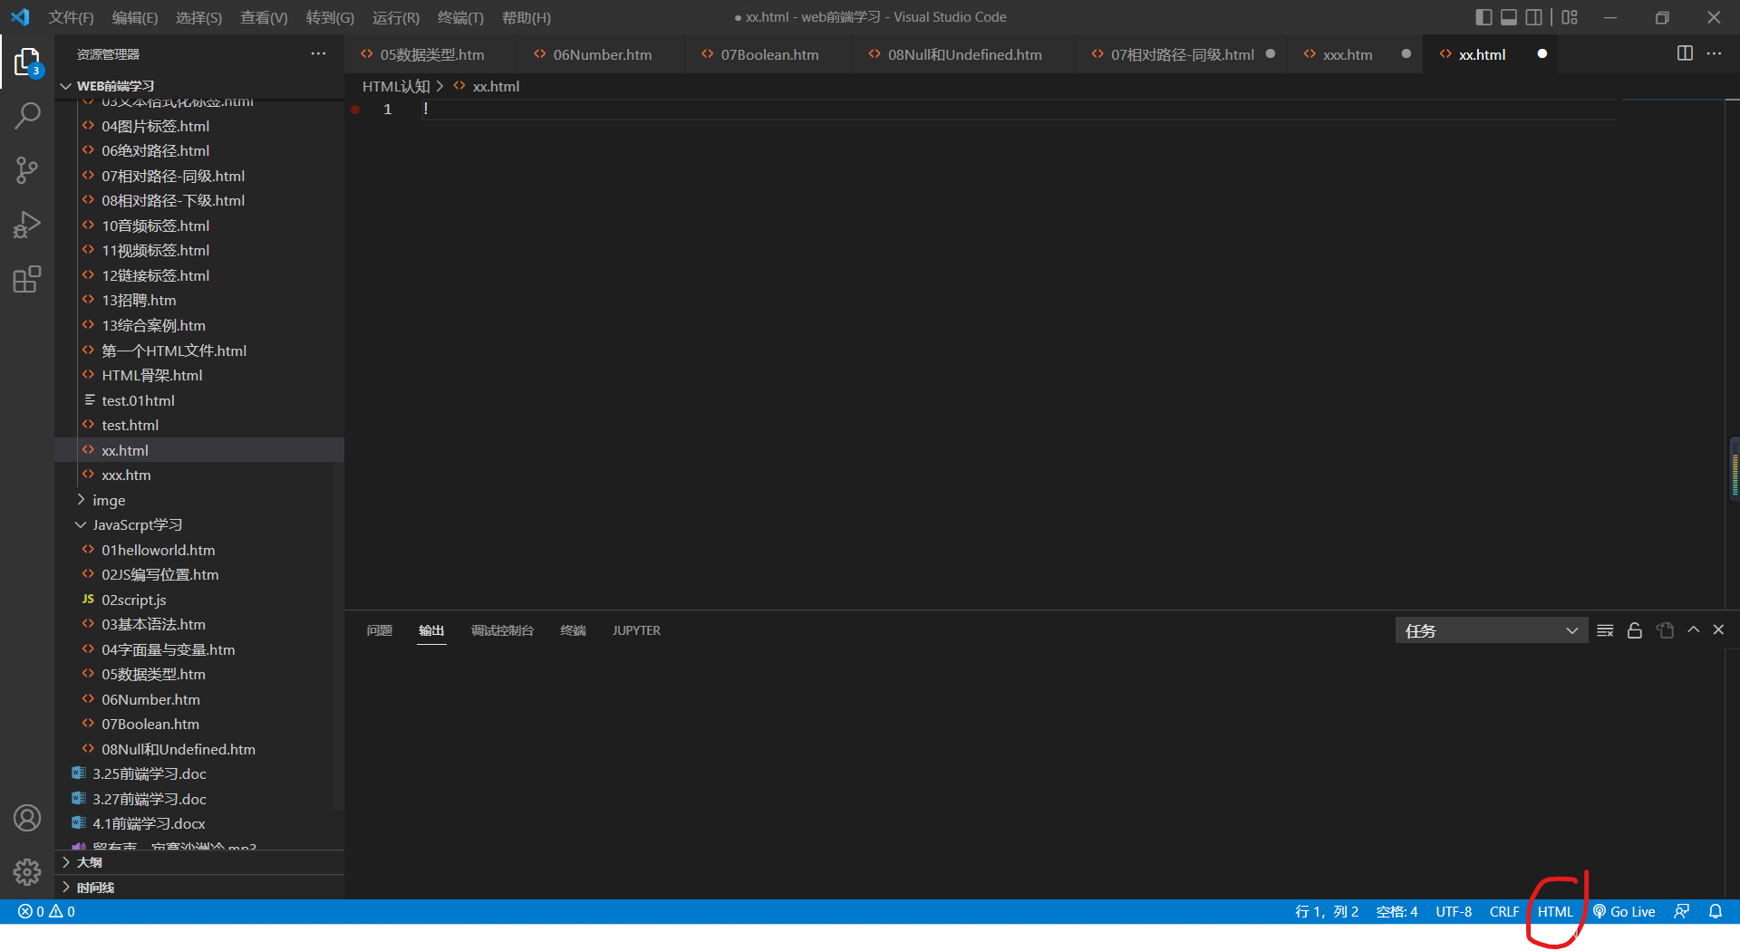
Task: Open the 帮助(H) menu
Action: click(x=526, y=17)
